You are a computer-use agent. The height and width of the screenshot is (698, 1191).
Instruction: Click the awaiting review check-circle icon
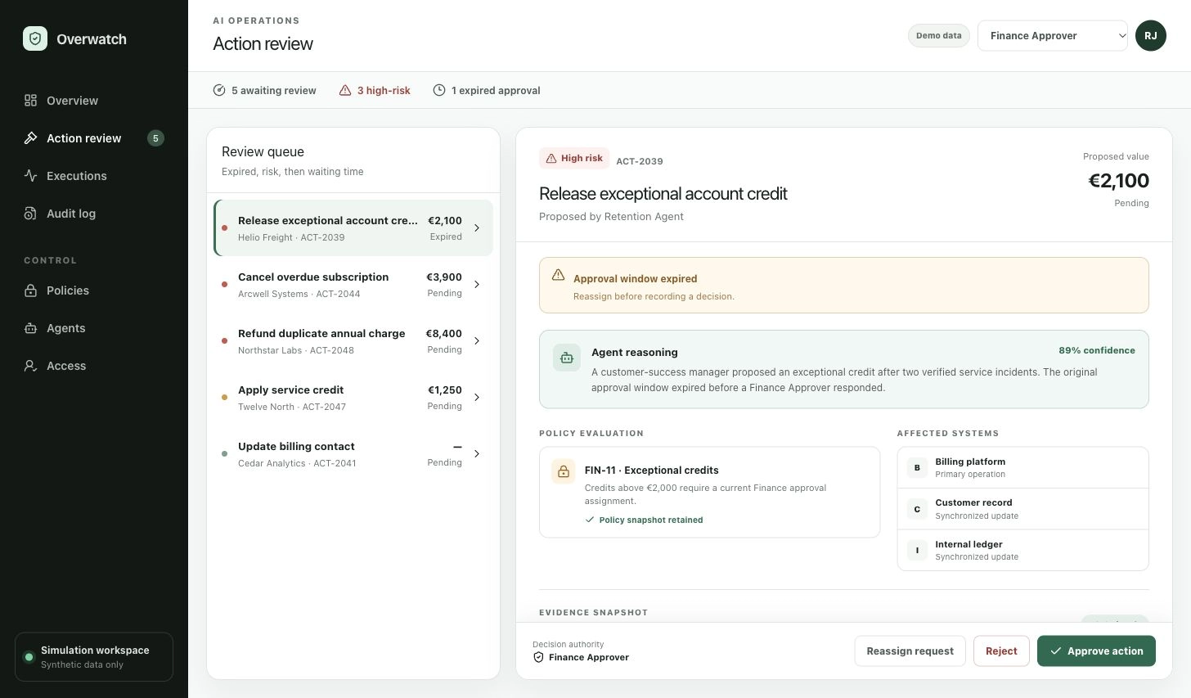(x=219, y=91)
